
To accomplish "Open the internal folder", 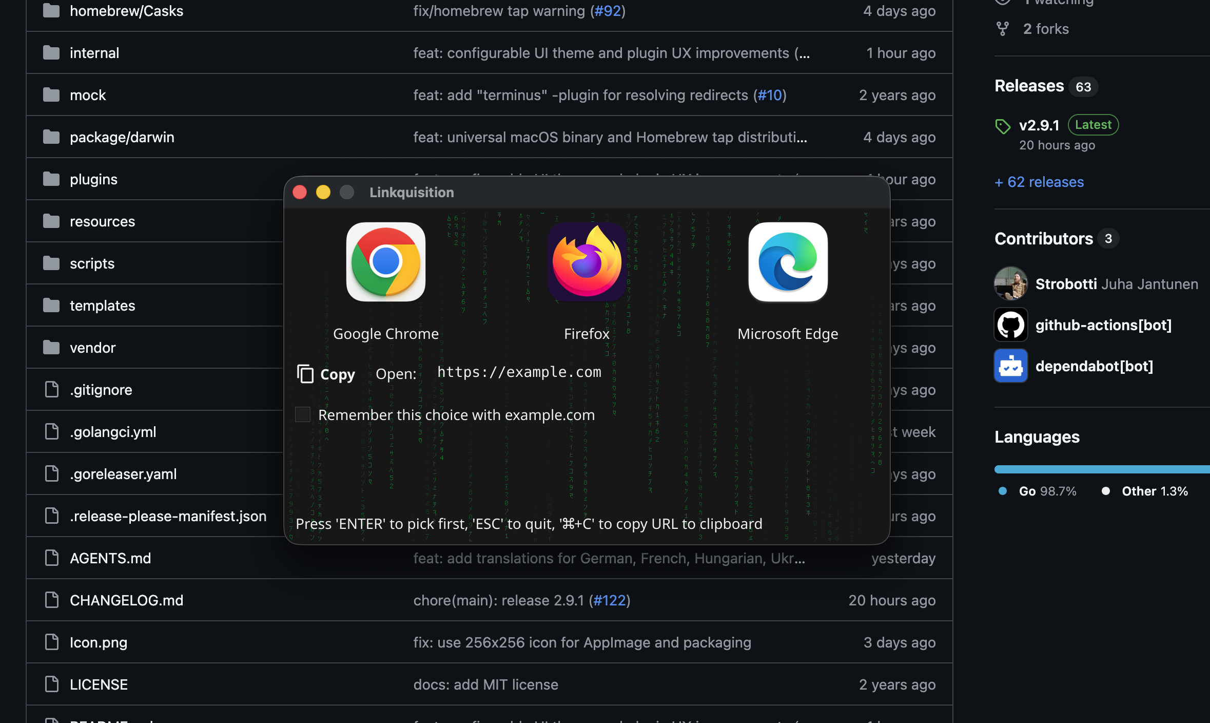I will click(x=94, y=53).
